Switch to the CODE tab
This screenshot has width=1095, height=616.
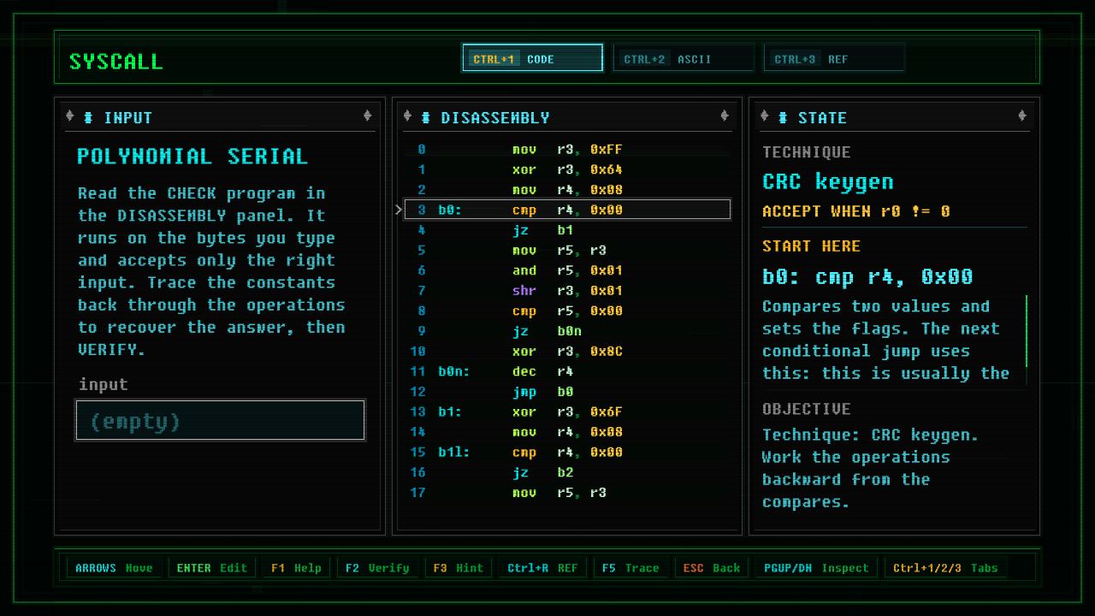(x=532, y=58)
